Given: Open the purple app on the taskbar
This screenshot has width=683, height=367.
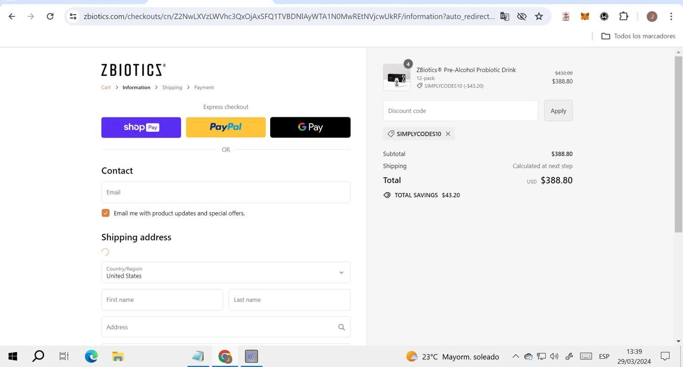Looking at the screenshot, I should coord(251,357).
